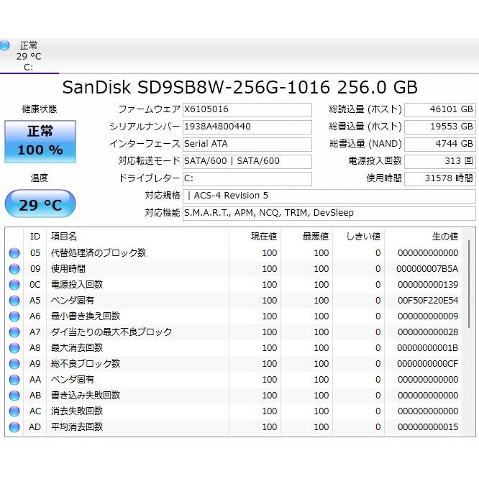This screenshot has height=479, width=479.
Task: Select ダイ当たりの最大不良ブロック attribute name
Action: point(111,332)
